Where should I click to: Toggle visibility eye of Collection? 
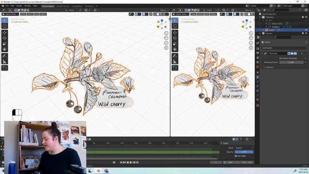(306, 17)
